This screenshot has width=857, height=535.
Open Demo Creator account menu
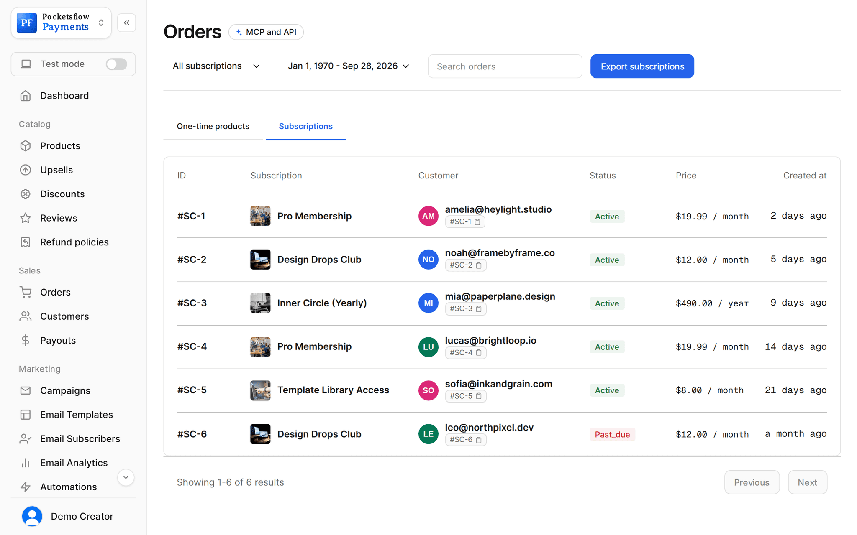73,516
